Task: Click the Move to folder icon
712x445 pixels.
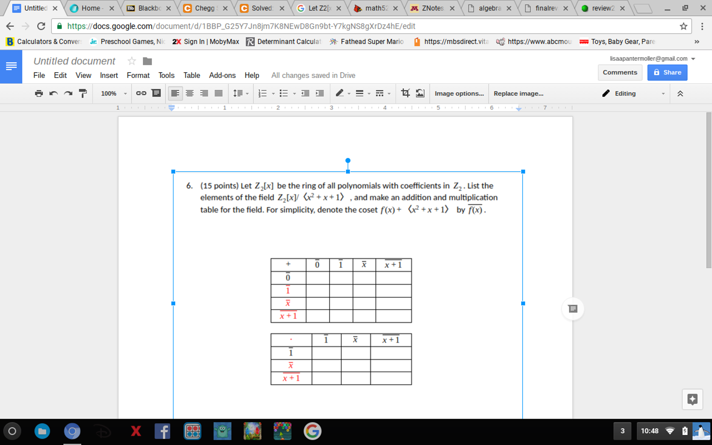Action: (147, 61)
